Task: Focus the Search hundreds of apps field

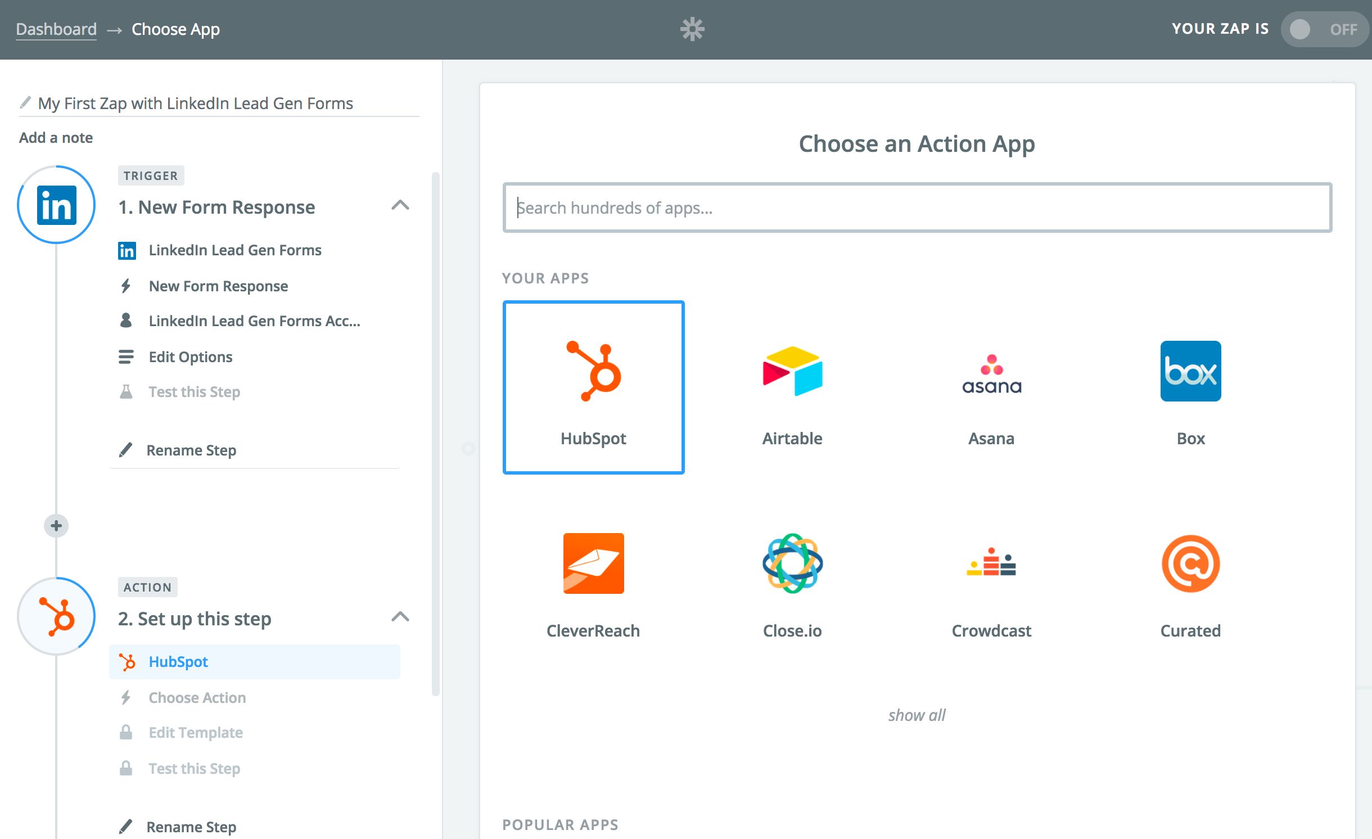Action: [917, 208]
